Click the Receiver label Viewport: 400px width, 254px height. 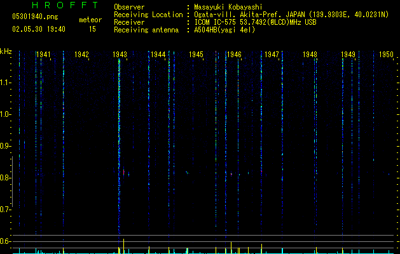[129, 22]
